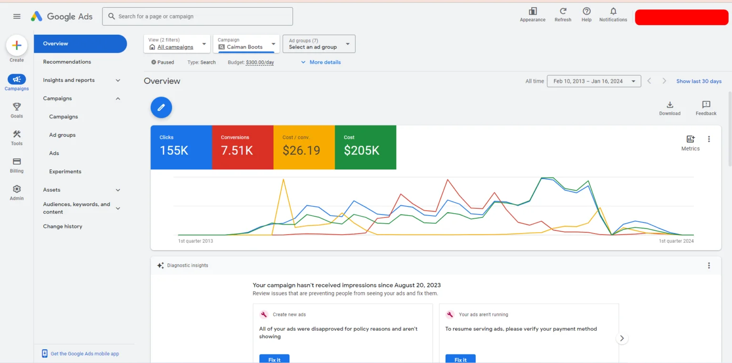Download the overview report
This screenshot has width=732, height=363.
(670, 106)
